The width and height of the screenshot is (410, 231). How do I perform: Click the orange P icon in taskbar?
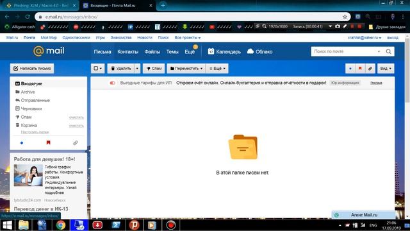click(x=134, y=225)
